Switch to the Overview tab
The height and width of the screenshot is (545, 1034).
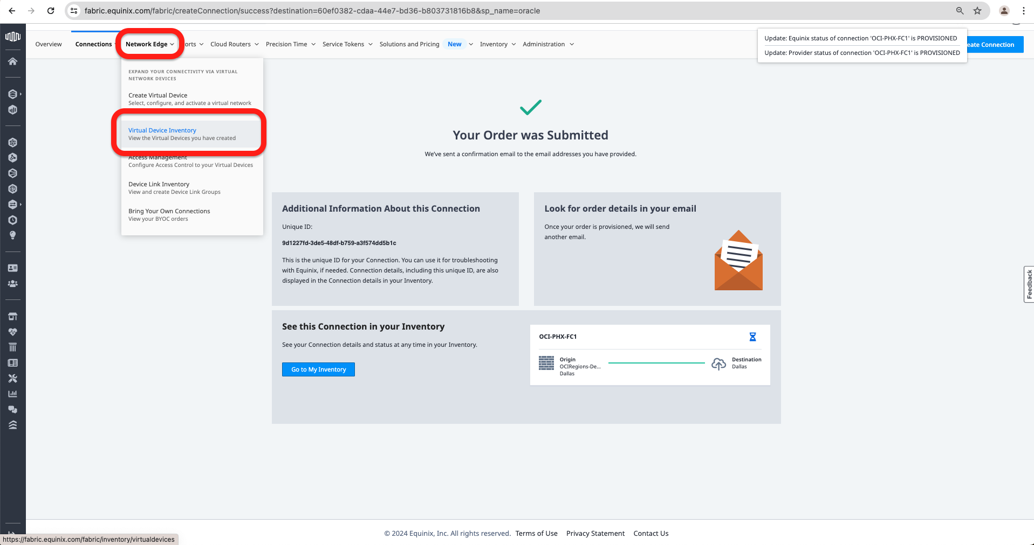click(x=48, y=44)
